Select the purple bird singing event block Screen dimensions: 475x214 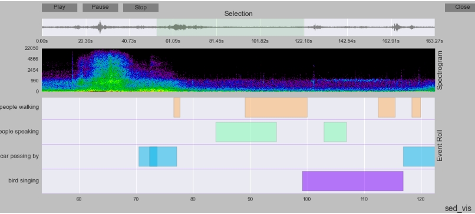tap(352, 181)
